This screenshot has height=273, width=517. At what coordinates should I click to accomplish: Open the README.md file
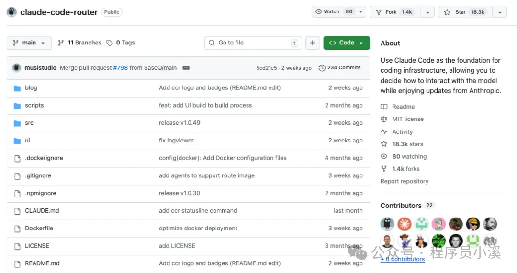(x=42, y=263)
